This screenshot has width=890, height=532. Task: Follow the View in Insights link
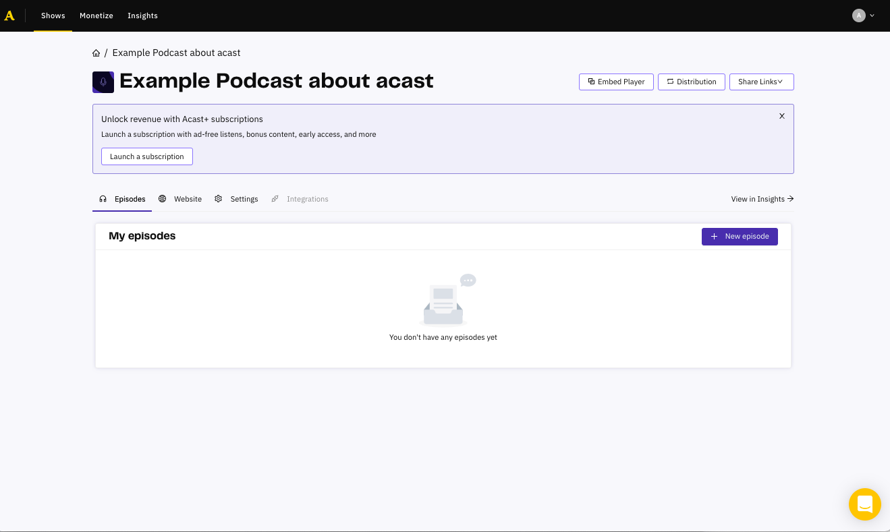pyautogui.click(x=762, y=199)
